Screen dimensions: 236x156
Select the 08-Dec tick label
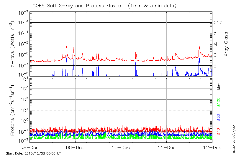click(x=29, y=147)
